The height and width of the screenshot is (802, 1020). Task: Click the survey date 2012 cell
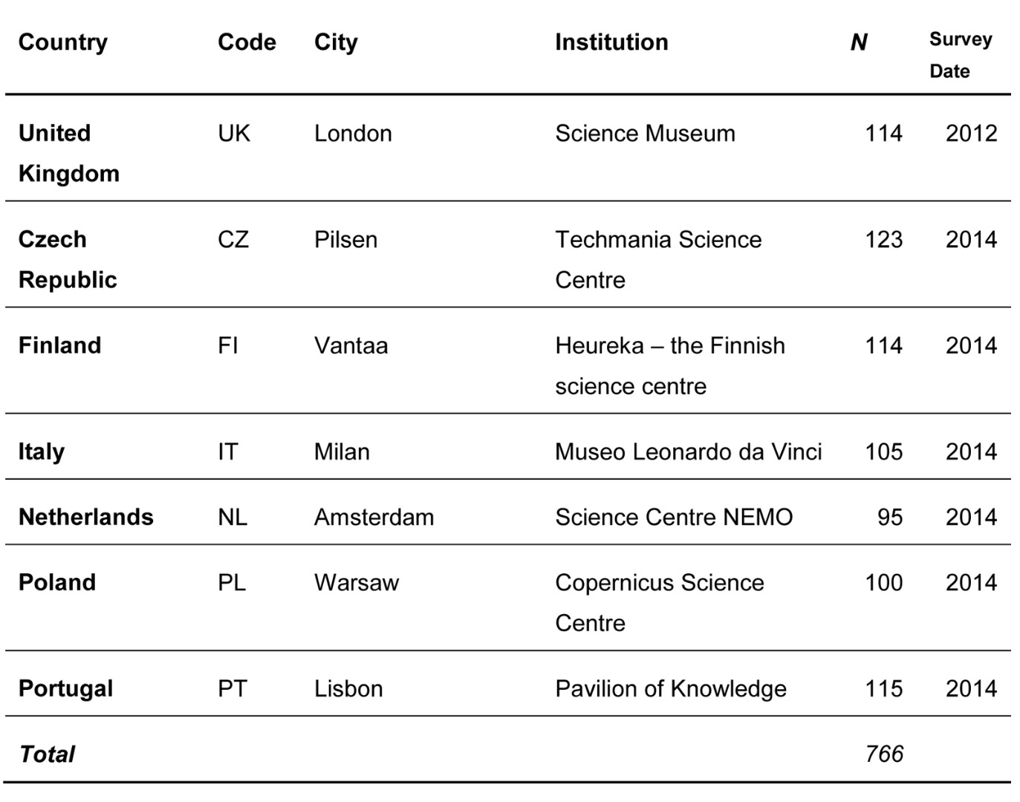click(x=971, y=134)
